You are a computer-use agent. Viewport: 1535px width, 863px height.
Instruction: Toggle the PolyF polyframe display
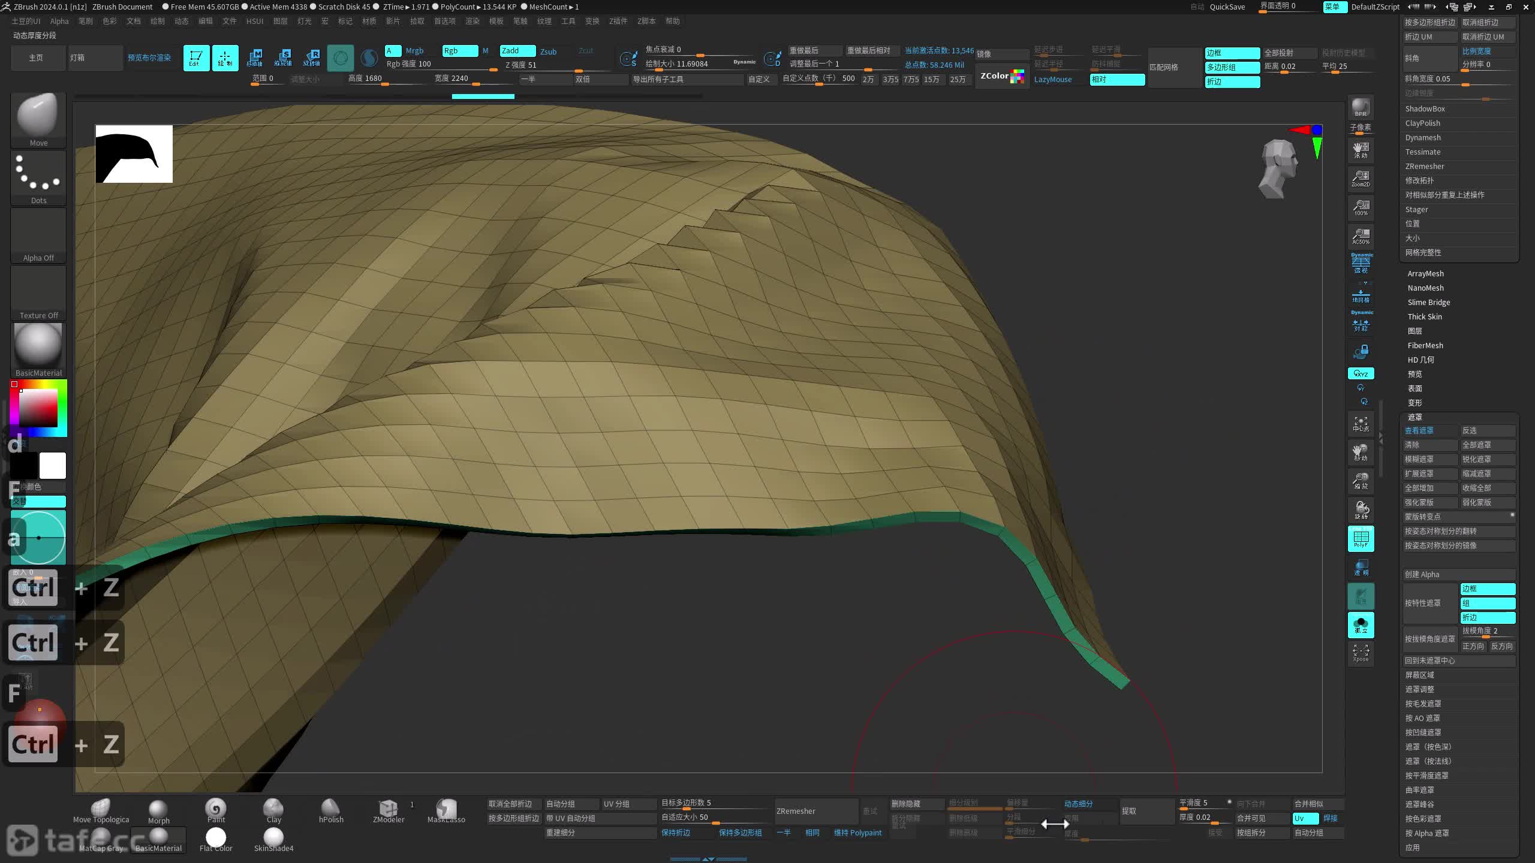[1361, 539]
